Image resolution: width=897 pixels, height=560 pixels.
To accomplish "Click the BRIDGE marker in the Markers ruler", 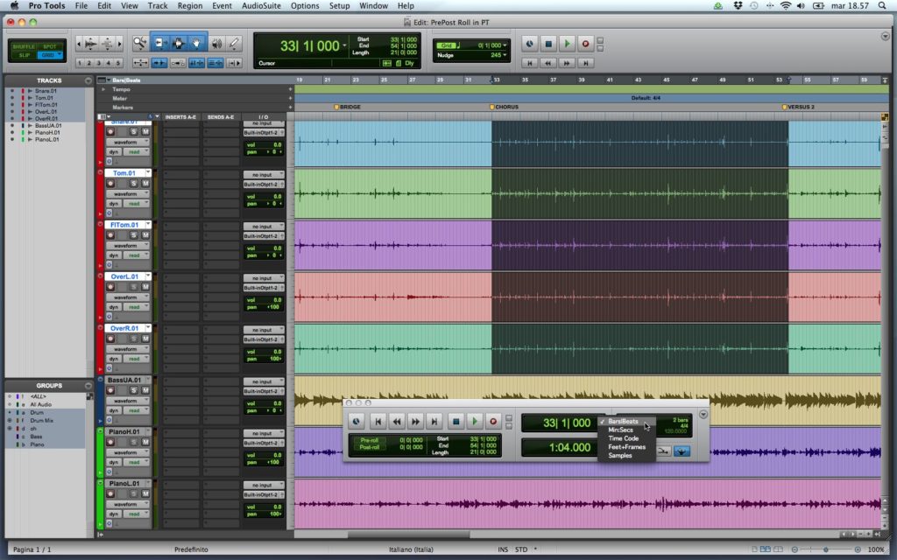I will [347, 107].
